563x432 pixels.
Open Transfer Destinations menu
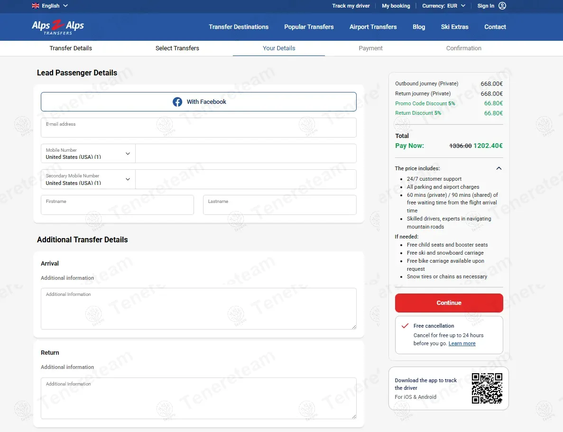pyautogui.click(x=239, y=27)
